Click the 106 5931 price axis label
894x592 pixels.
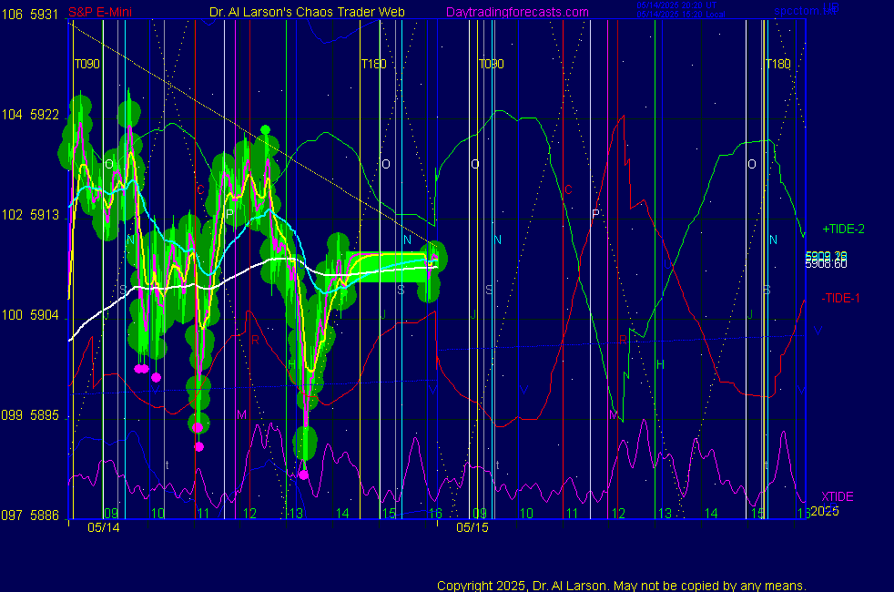click(x=30, y=15)
